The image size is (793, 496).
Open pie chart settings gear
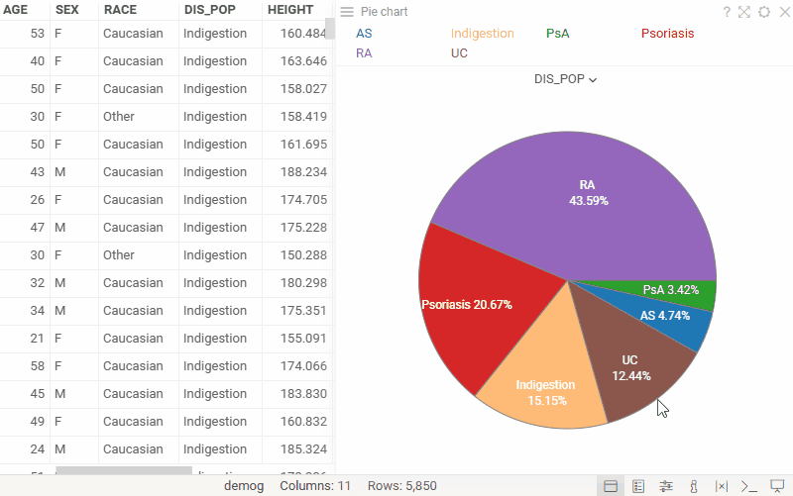pyautogui.click(x=763, y=12)
